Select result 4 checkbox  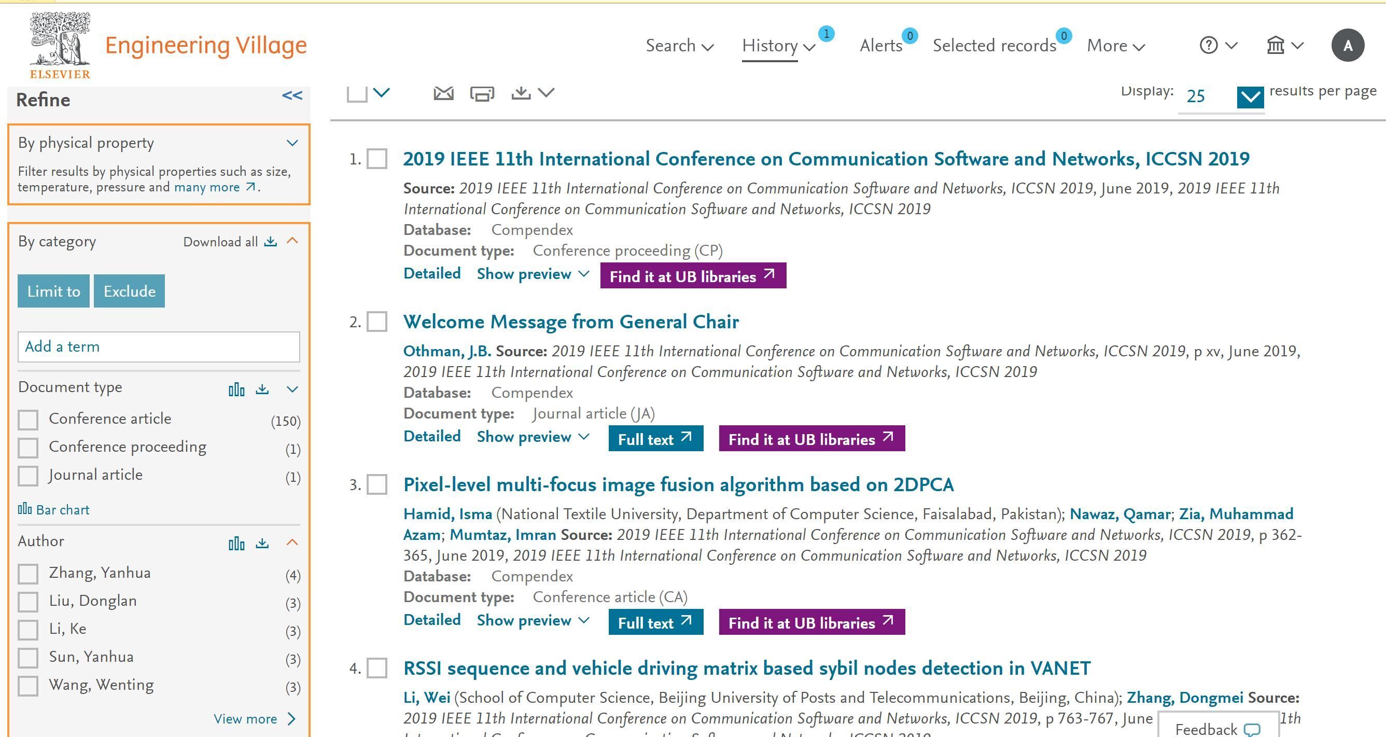coord(376,668)
